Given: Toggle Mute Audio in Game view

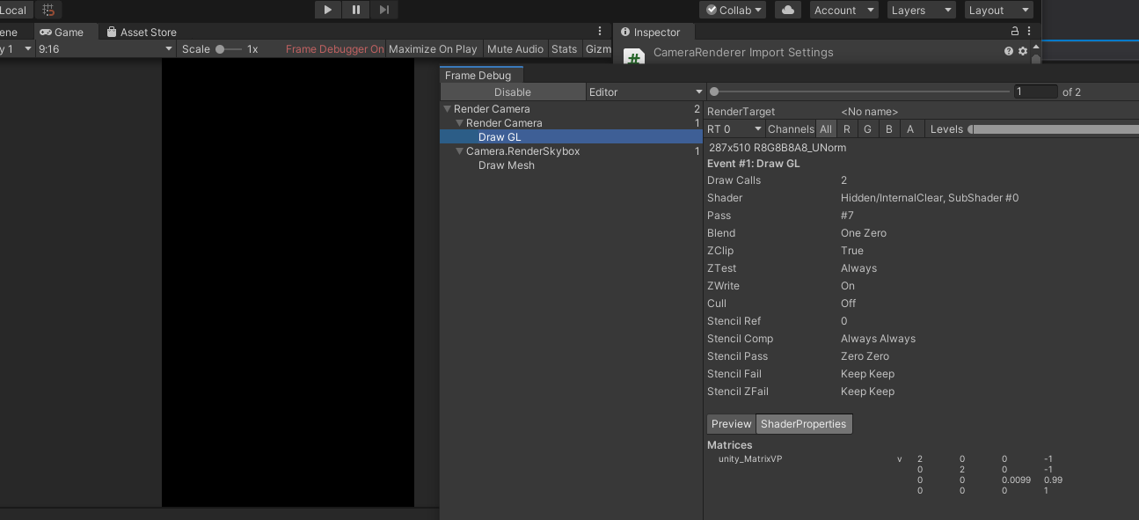Looking at the screenshot, I should click(515, 49).
